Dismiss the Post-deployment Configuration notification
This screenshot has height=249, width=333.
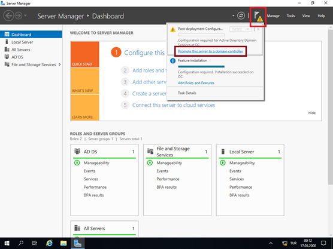pyautogui.click(x=258, y=29)
